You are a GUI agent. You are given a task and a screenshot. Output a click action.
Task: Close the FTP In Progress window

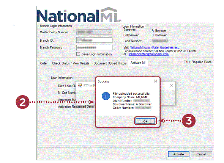click(x=172, y=85)
